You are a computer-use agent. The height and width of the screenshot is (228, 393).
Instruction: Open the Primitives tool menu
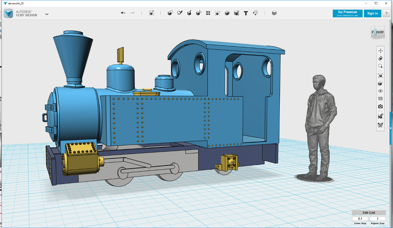tap(170, 13)
